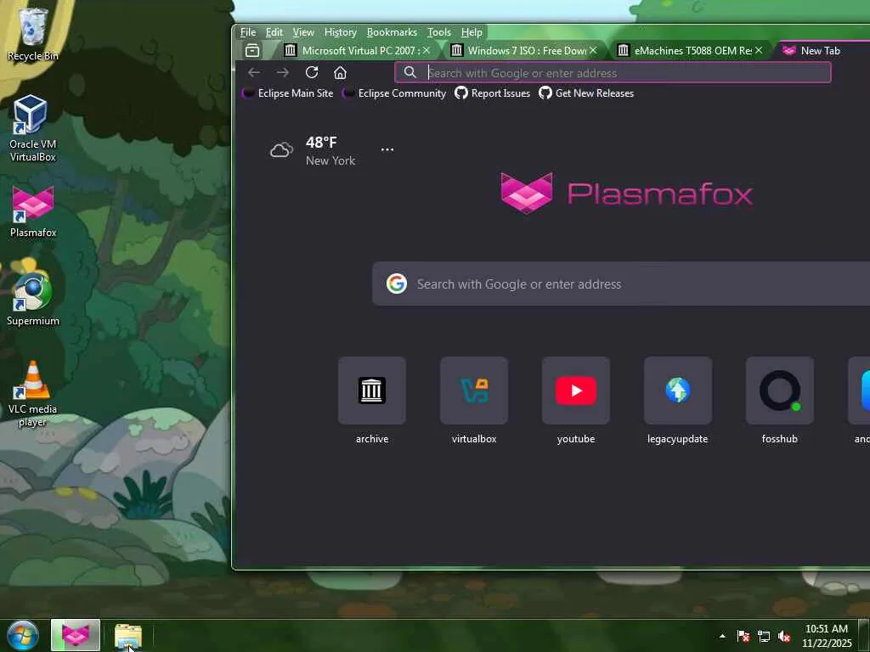Click the 48°F New York weather widget
This screenshot has height=652, width=870.
pyautogui.click(x=313, y=151)
